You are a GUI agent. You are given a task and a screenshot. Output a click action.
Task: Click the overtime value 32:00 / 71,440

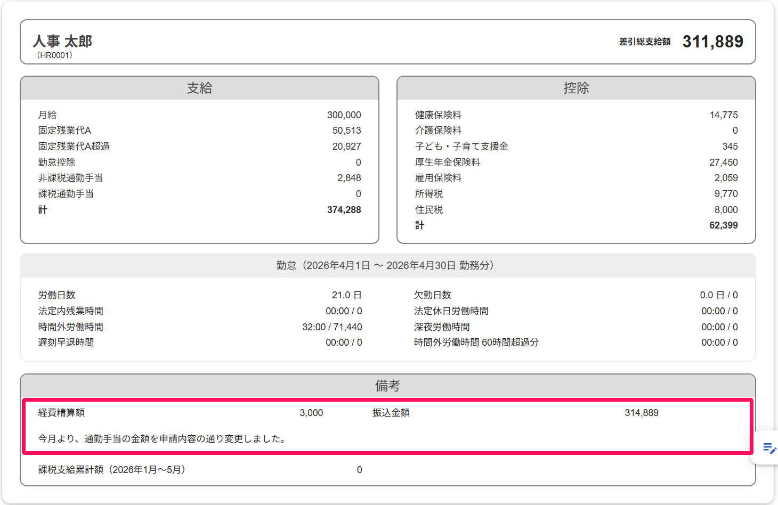click(332, 327)
